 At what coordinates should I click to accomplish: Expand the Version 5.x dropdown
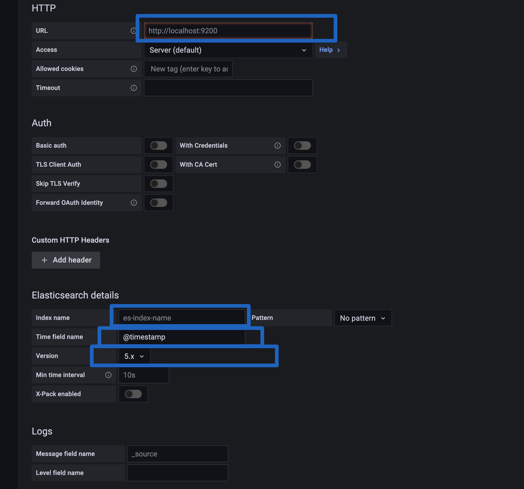(x=134, y=356)
